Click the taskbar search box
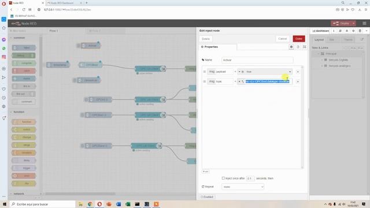The height and width of the screenshot is (208, 370). point(42,204)
